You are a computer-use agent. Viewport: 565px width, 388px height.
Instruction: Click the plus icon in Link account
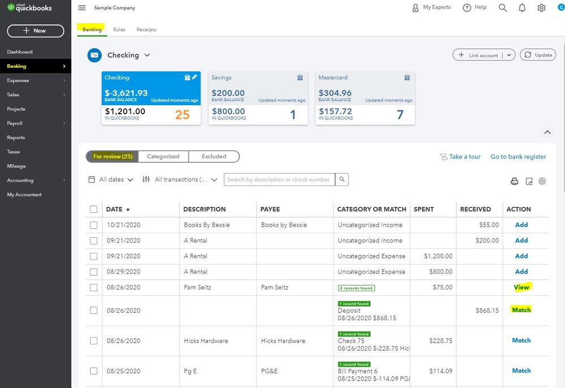tap(462, 55)
